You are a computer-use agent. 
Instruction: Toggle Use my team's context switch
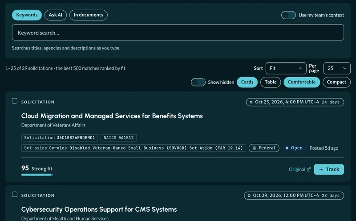pyautogui.click(x=288, y=15)
